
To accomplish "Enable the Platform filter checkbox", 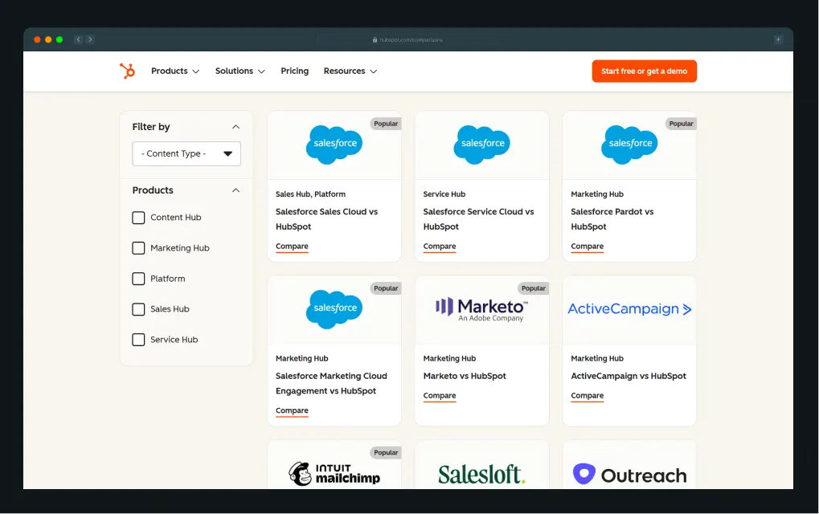I will pyautogui.click(x=138, y=279).
